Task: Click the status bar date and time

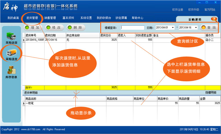Action: click(x=199, y=129)
